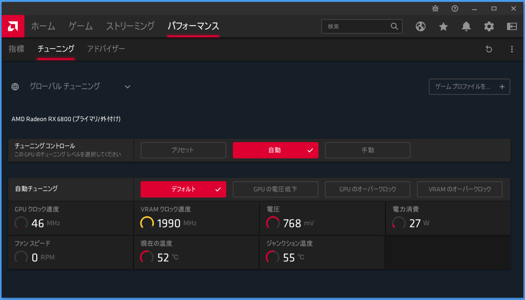This screenshot has height=300, width=525.
Task: Select VRAM のオーバークロック option
Action: tap(460, 189)
